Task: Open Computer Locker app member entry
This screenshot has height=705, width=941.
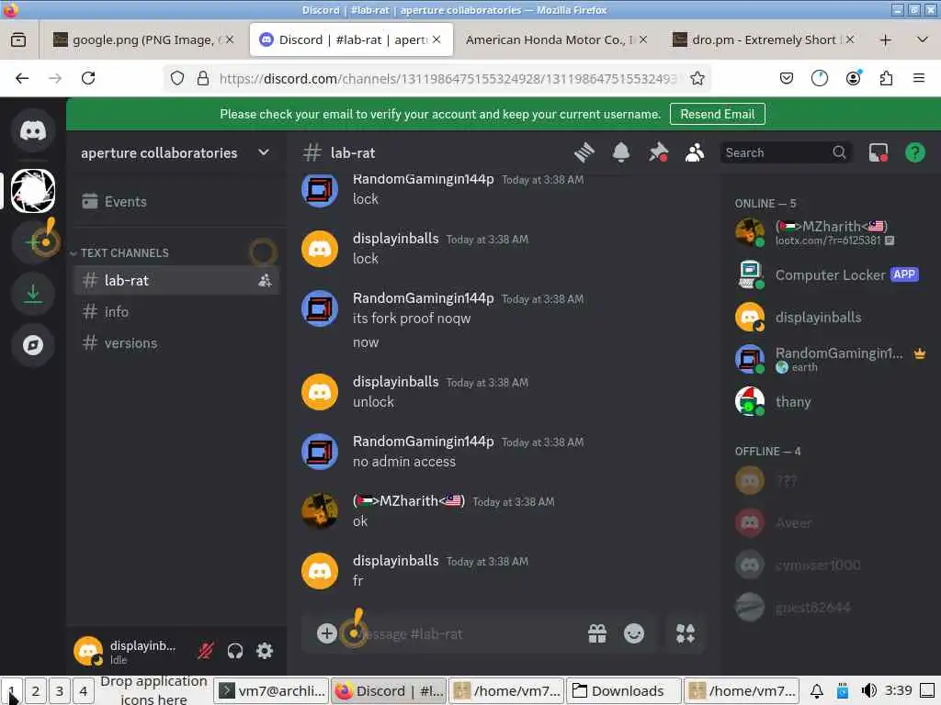Action: (x=831, y=275)
